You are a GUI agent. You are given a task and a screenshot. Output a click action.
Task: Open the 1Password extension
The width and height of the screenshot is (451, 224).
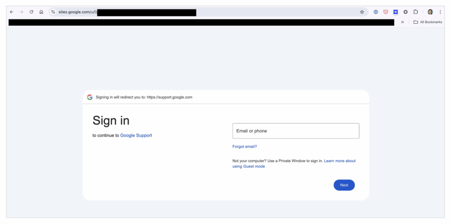tap(376, 12)
